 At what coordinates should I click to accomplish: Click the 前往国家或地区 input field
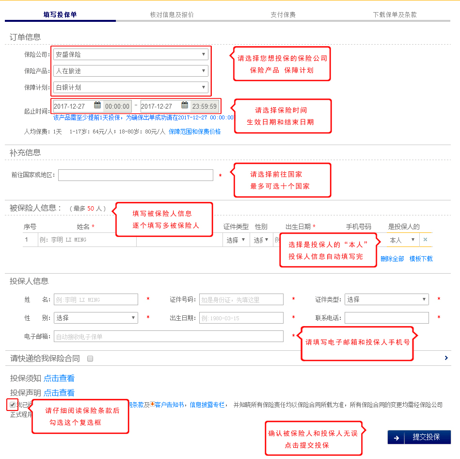(136, 175)
